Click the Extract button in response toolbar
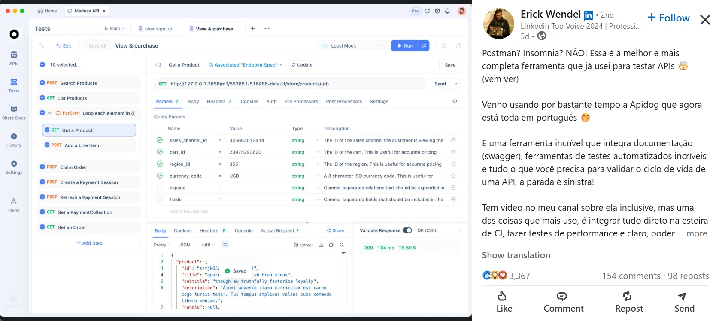 coord(303,245)
